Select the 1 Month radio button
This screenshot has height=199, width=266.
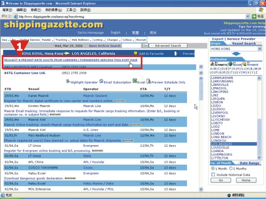point(214,169)
